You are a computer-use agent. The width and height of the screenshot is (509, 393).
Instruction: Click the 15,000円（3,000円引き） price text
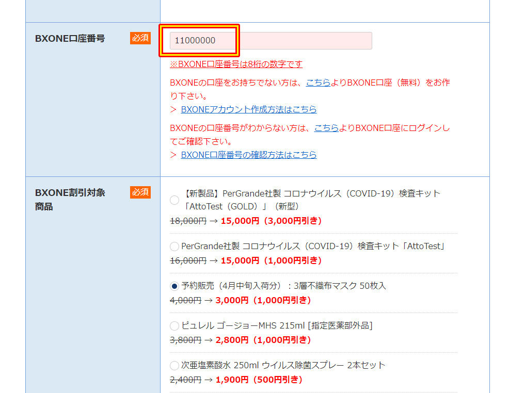(x=272, y=221)
